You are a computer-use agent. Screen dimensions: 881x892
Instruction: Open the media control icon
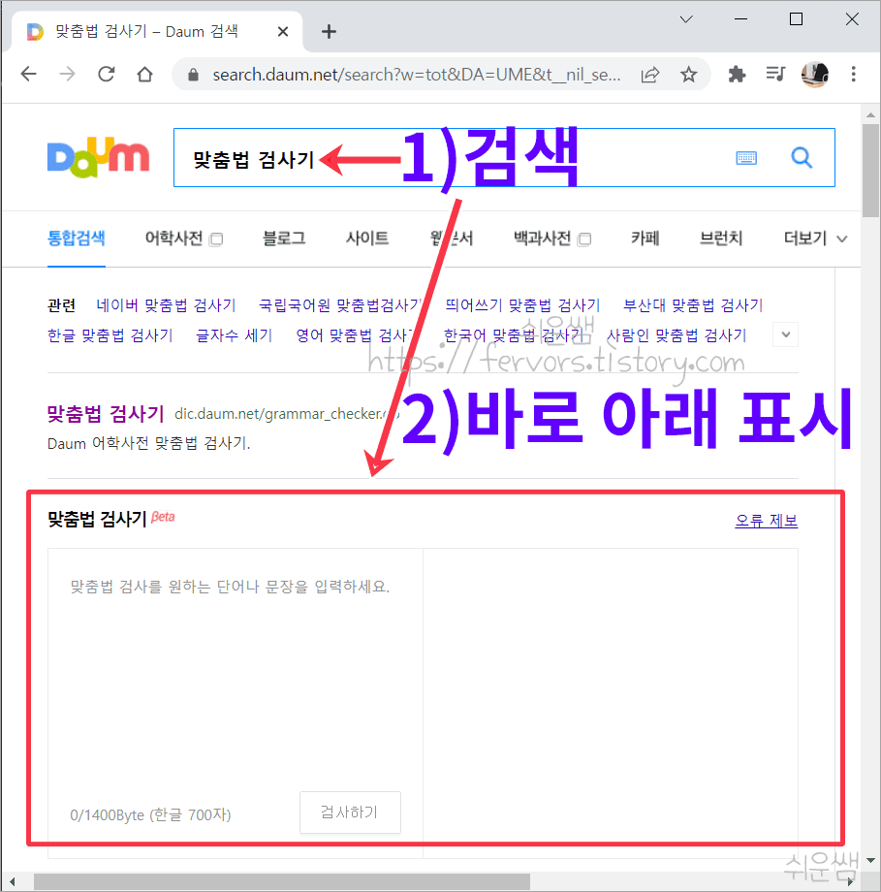click(x=775, y=74)
